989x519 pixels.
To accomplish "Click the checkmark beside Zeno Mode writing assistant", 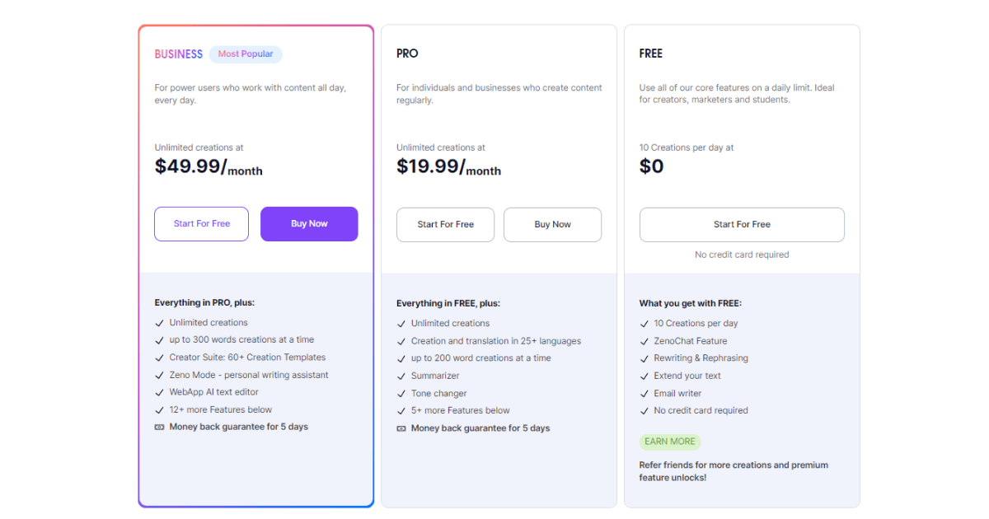I will pos(160,375).
